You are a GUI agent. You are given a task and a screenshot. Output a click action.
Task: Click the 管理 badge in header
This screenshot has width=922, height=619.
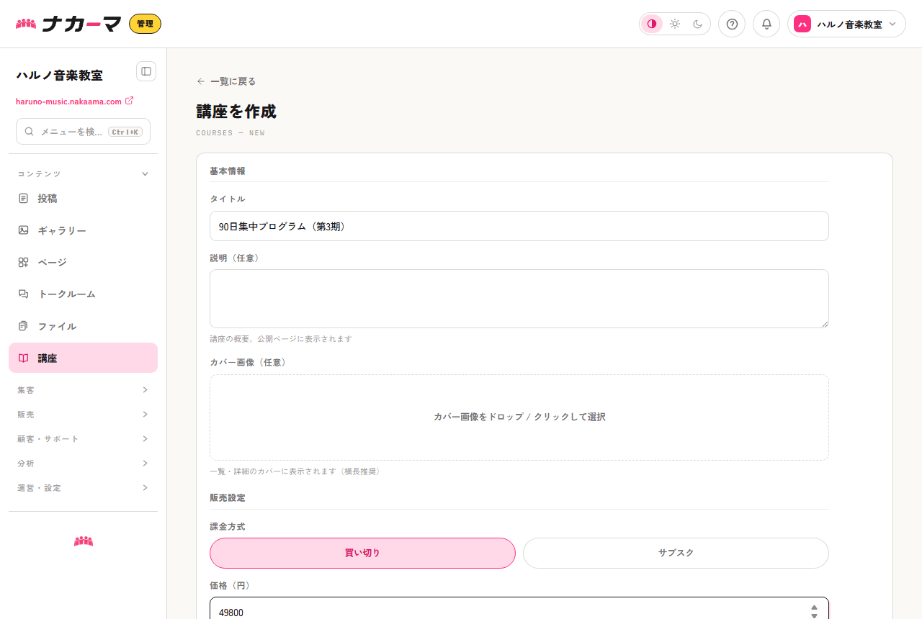tap(145, 24)
